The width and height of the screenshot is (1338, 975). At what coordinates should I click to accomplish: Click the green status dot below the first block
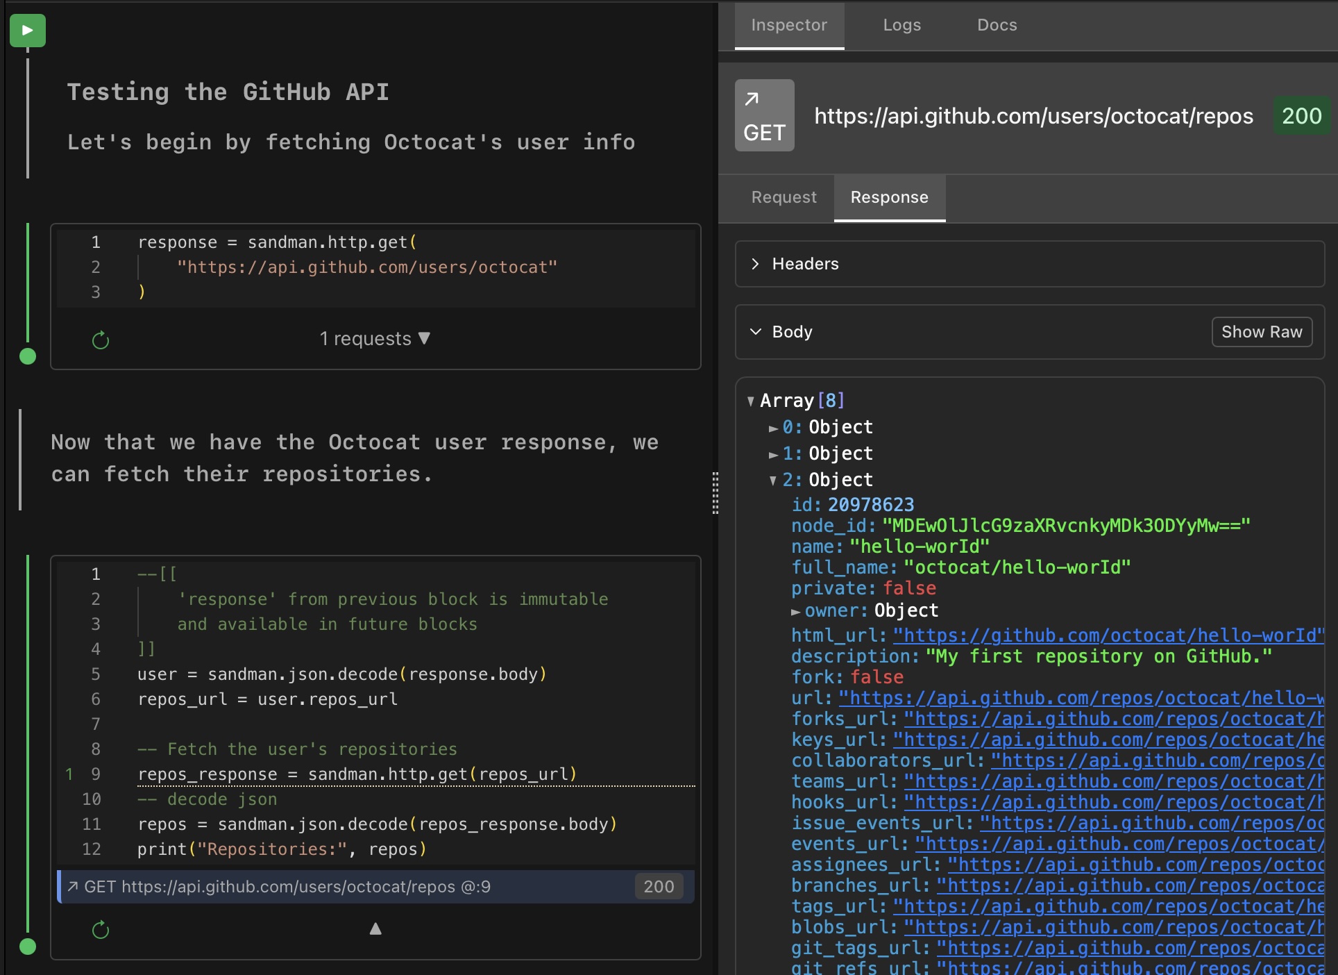click(x=28, y=357)
